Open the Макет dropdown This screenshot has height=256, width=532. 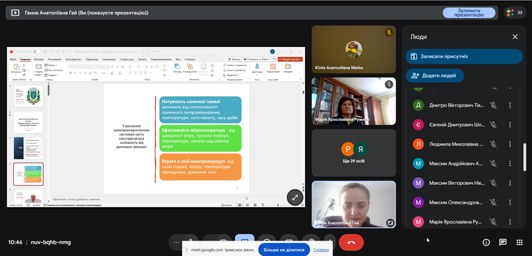pos(51,65)
